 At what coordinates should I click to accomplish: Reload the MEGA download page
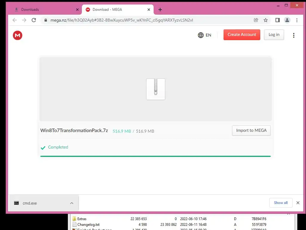pyautogui.click(x=34, y=20)
